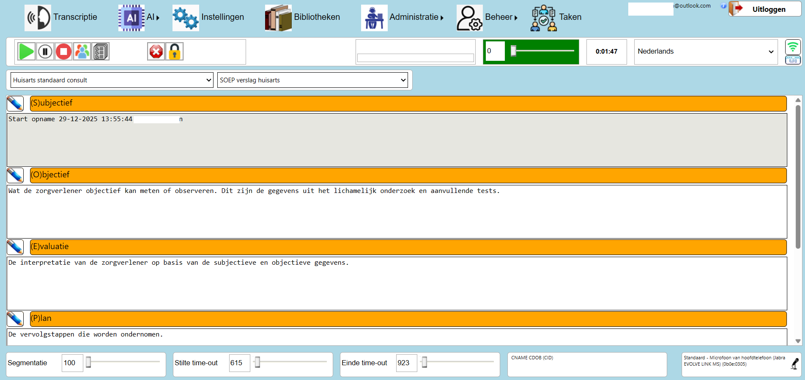The image size is (805, 380).
Task: Click the Segmentatie slider handle
Action: click(x=88, y=362)
